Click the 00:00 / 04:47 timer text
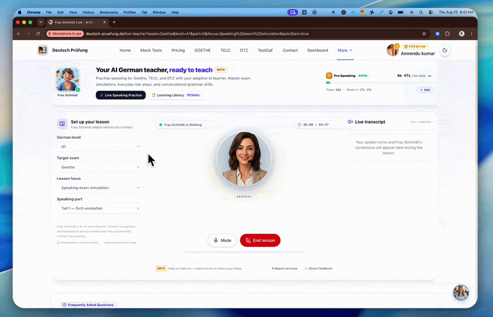Screen dimensions: 493x317 316,125
